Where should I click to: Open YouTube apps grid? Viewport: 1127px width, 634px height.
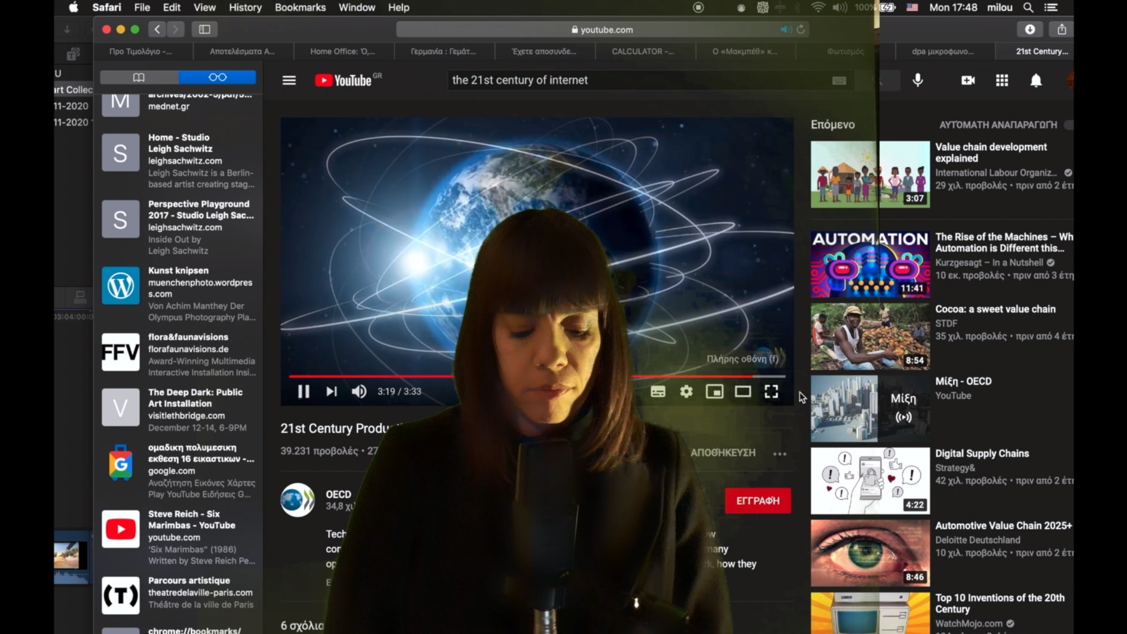pyautogui.click(x=1001, y=80)
